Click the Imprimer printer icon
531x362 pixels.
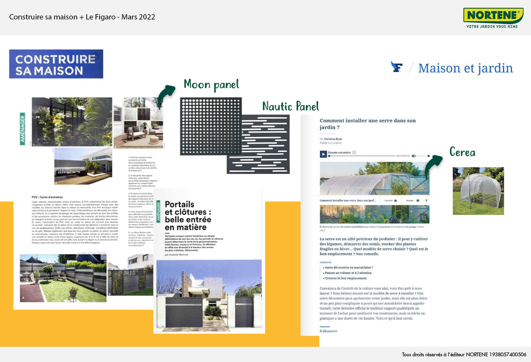(x=396, y=200)
